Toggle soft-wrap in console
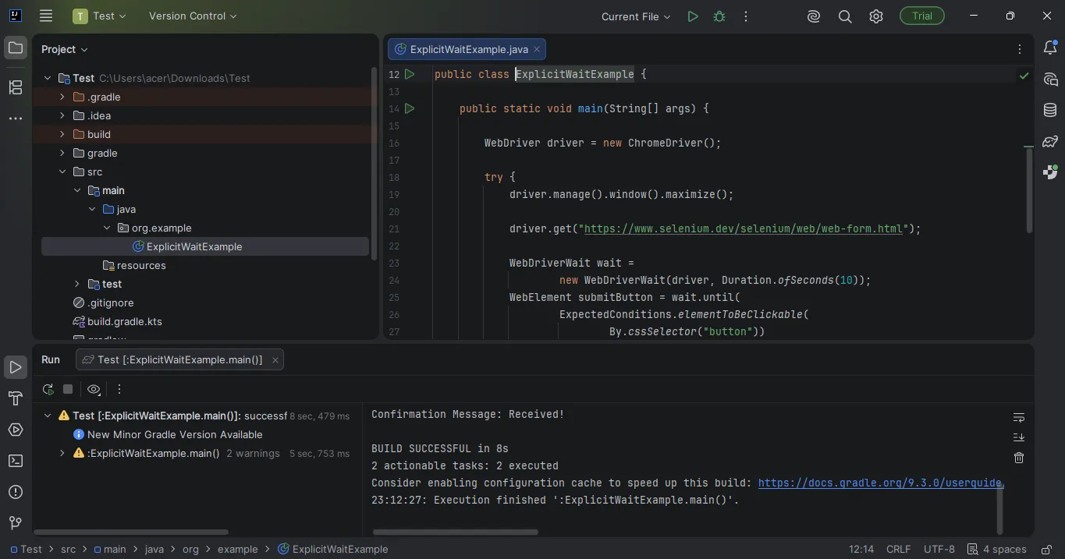The width and height of the screenshot is (1065, 559). click(x=1019, y=417)
